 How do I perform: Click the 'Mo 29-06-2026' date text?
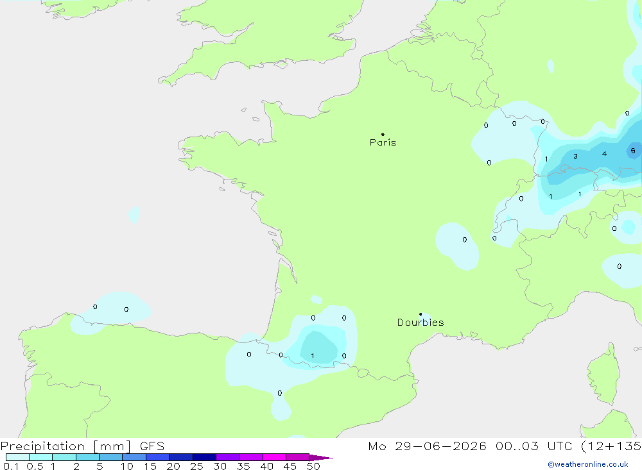click(x=427, y=446)
